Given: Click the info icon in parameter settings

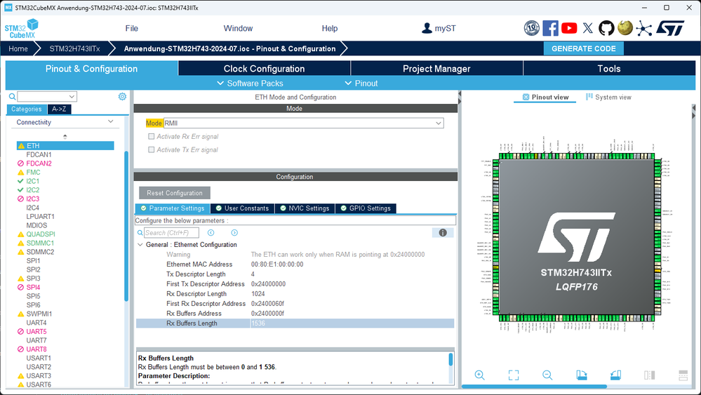Looking at the screenshot, I should click(x=443, y=232).
